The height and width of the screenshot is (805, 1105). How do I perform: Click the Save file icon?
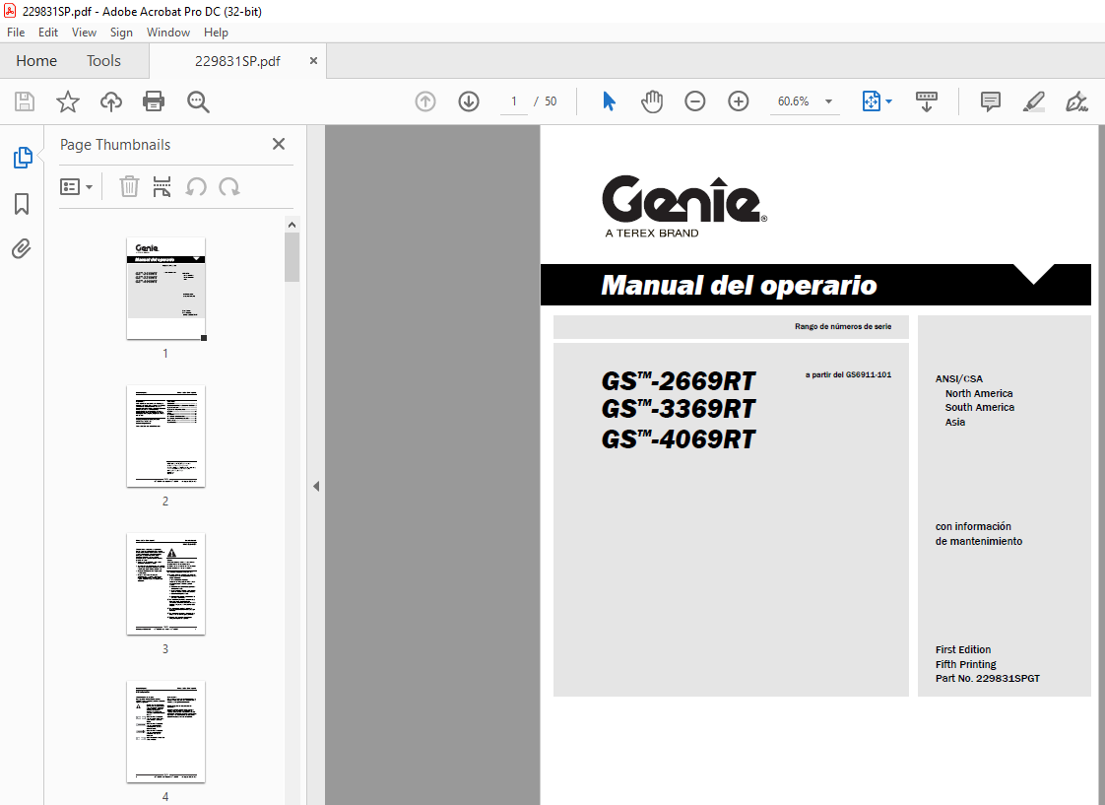point(25,101)
